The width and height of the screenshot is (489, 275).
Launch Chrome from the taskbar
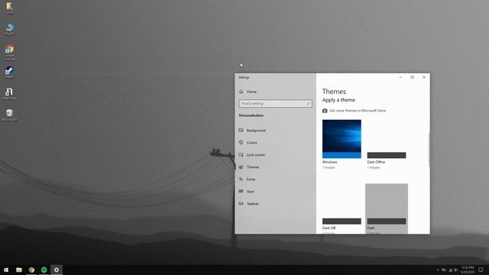click(31, 270)
